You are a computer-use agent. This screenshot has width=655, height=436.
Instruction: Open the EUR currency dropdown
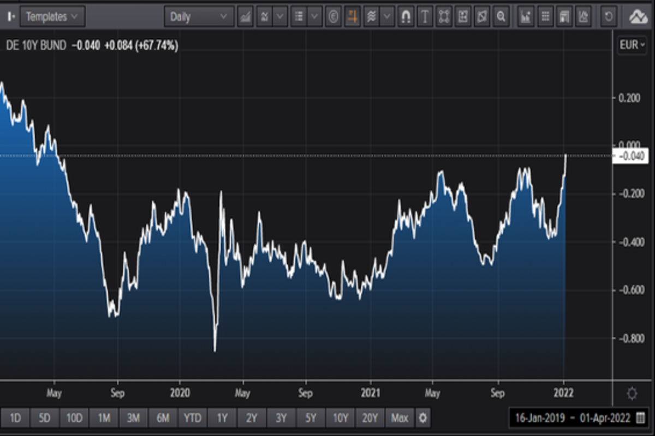pyautogui.click(x=633, y=45)
